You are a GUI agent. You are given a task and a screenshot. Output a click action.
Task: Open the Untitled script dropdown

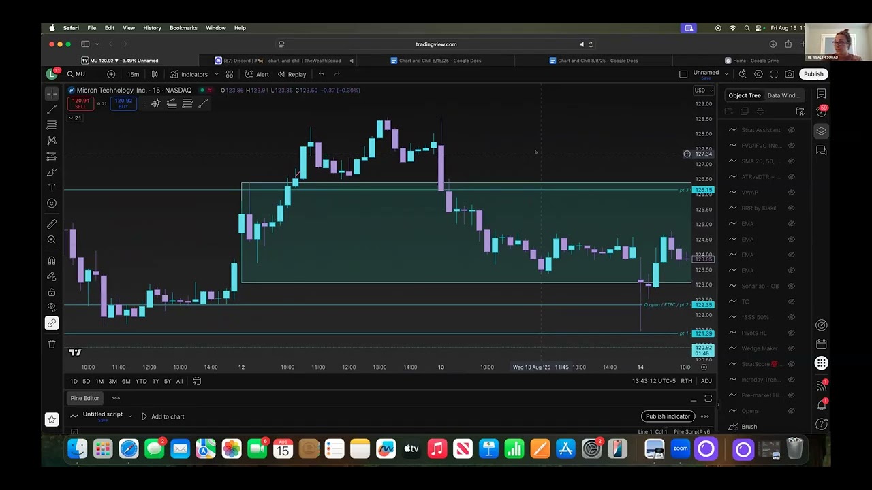point(130,416)
